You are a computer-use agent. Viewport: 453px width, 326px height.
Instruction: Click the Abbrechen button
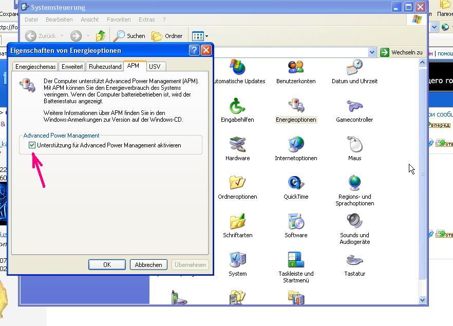(148, 265)
